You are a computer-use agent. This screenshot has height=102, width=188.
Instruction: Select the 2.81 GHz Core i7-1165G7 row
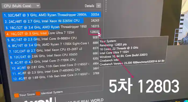pyautogui.click(x=55, y=66)
